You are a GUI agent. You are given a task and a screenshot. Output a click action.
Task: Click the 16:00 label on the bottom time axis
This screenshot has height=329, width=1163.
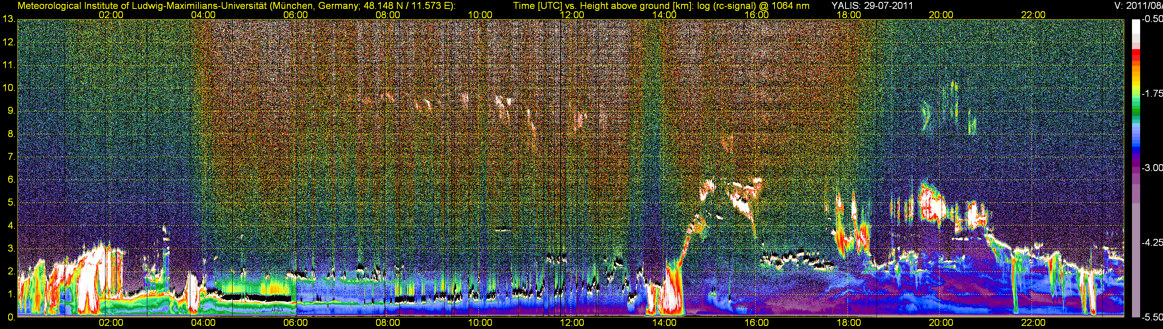(x=756, y=323)
